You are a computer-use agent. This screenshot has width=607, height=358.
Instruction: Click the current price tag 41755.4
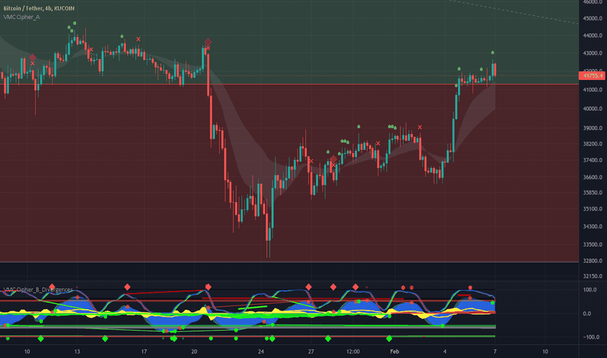point(592,76)
